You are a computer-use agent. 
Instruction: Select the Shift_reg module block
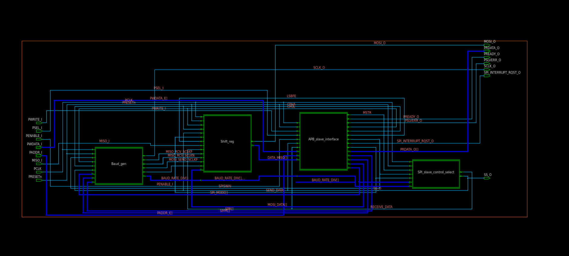pyautogui.click(x=228, y=143)
